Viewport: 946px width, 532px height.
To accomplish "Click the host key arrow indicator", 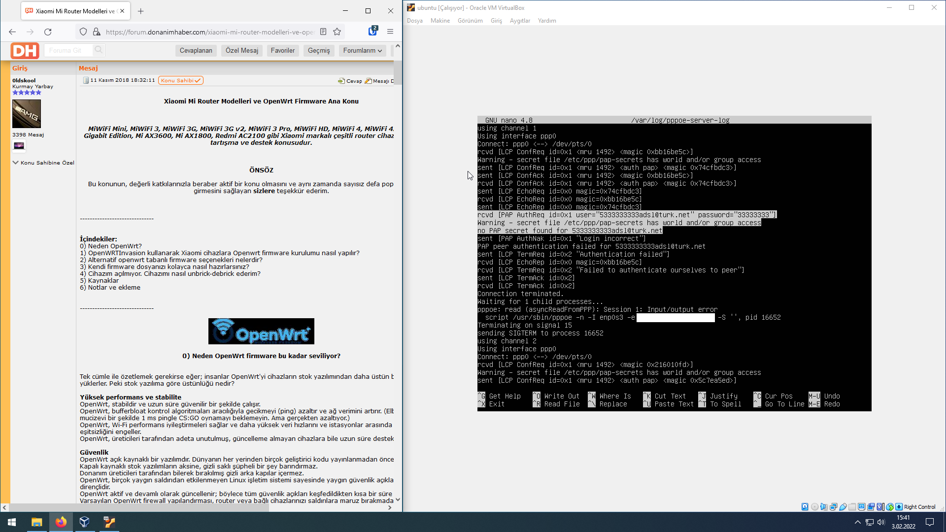I will pos(899,507).
